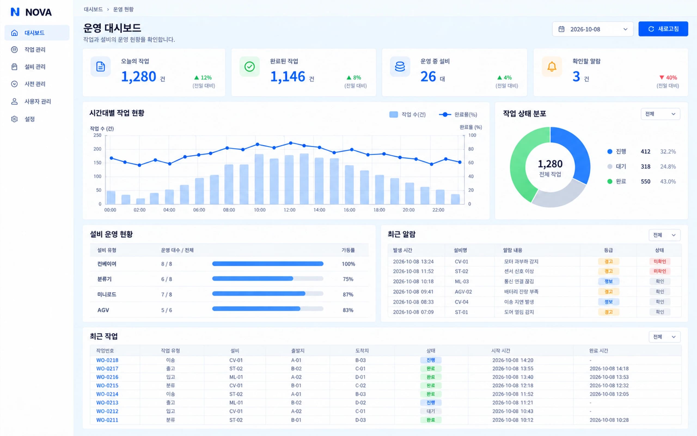Click the green 완료 legend dot

[x=610, y=181]
